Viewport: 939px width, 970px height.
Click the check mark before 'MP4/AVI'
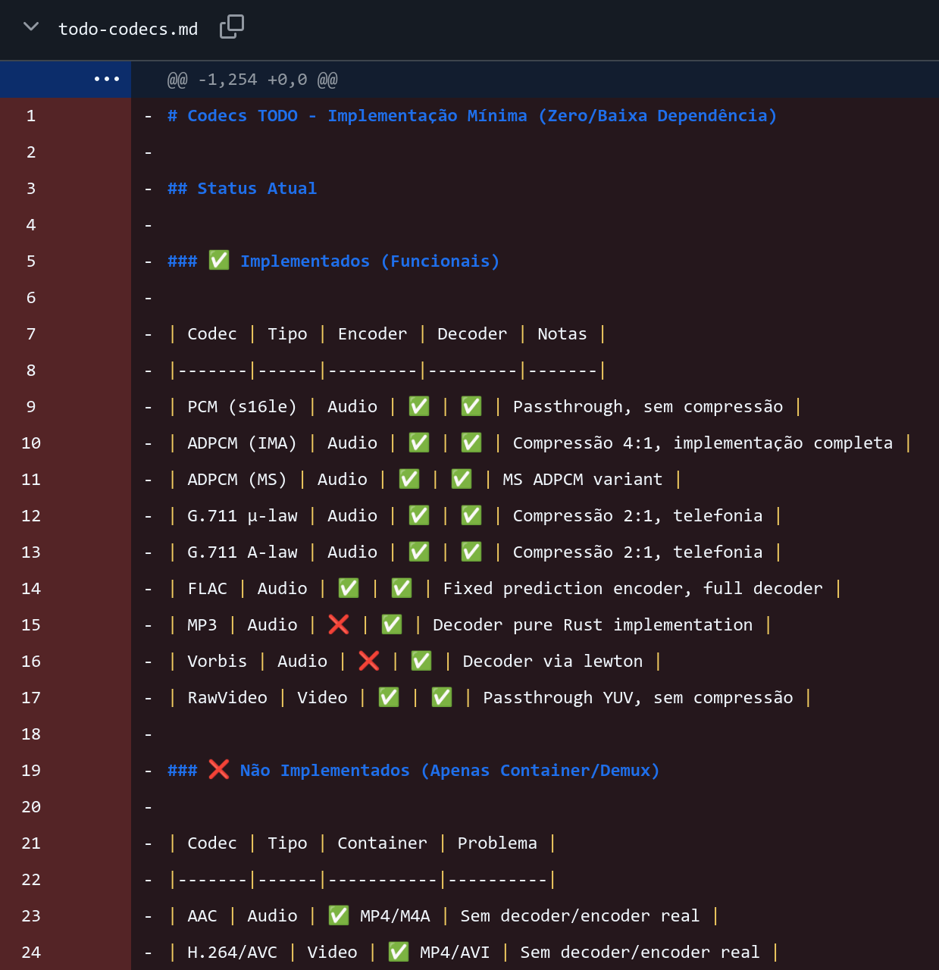[x=399, y=952]
